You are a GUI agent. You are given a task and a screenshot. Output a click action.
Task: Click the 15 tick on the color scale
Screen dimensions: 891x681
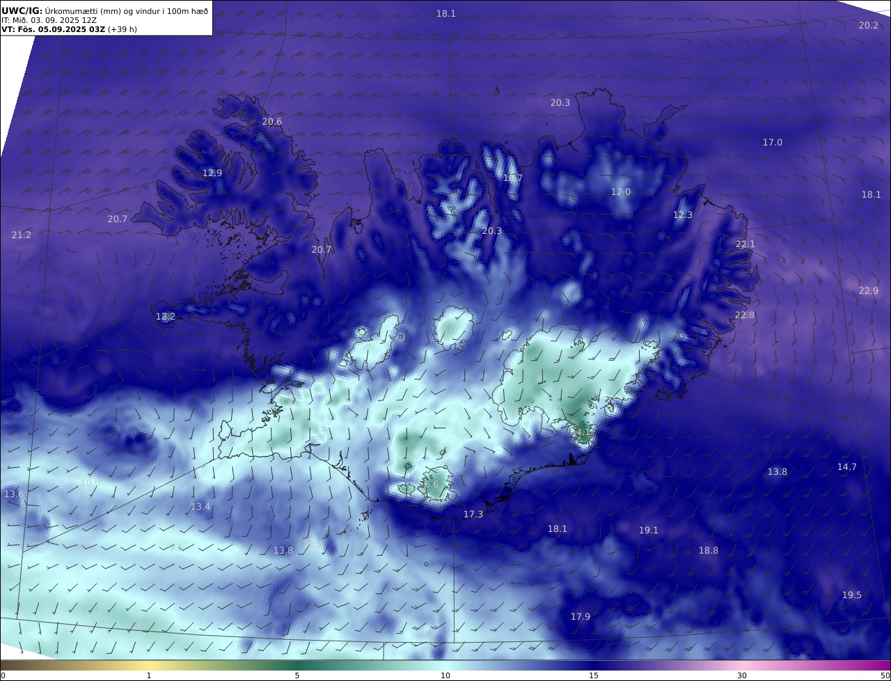[x=594, y=675]
